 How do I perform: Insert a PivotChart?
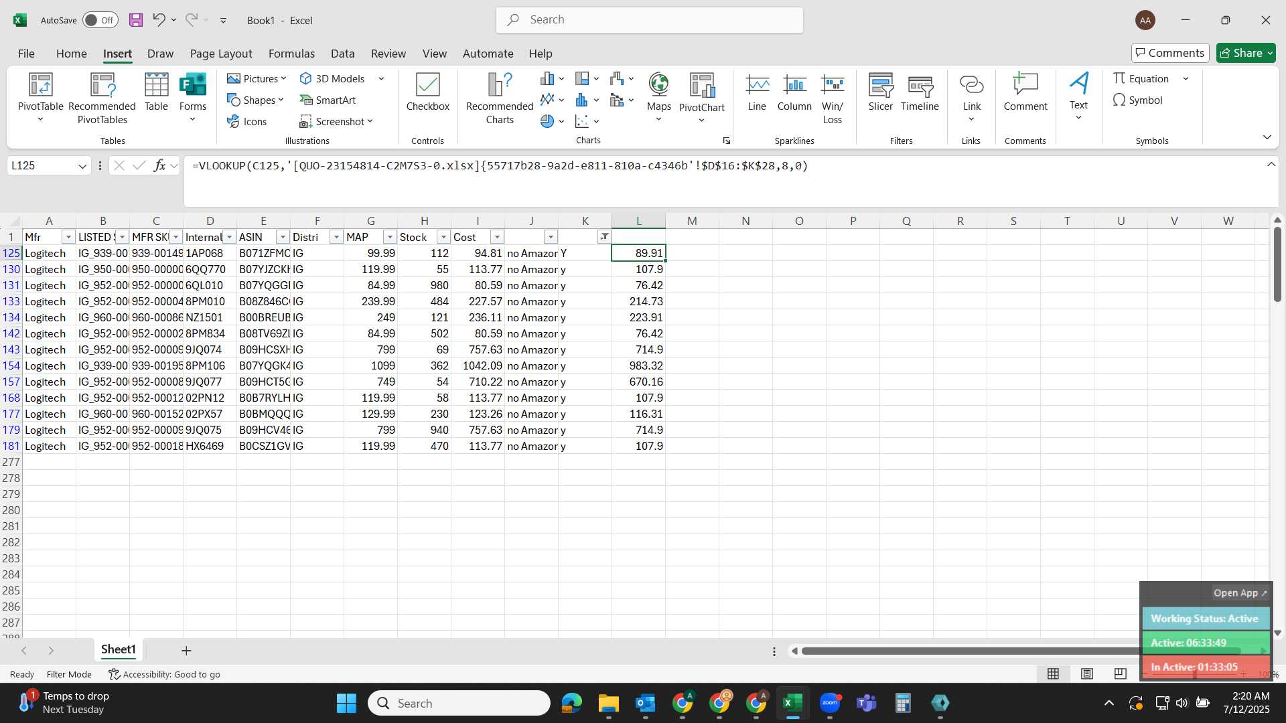pyautogui.click(x=701, y=98)
